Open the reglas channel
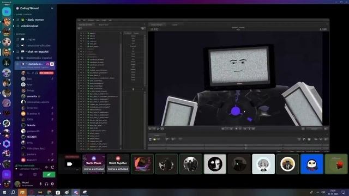 pos(35,39)
